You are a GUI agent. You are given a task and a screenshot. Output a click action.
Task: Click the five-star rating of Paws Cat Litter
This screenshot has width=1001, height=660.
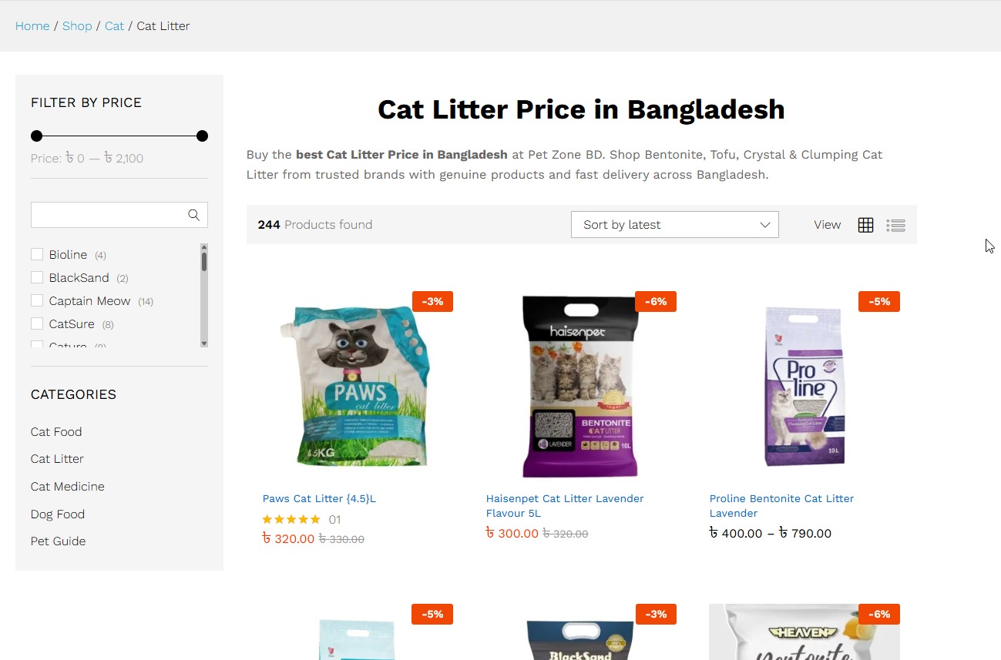pyautogui.click(x=291, y=520)
